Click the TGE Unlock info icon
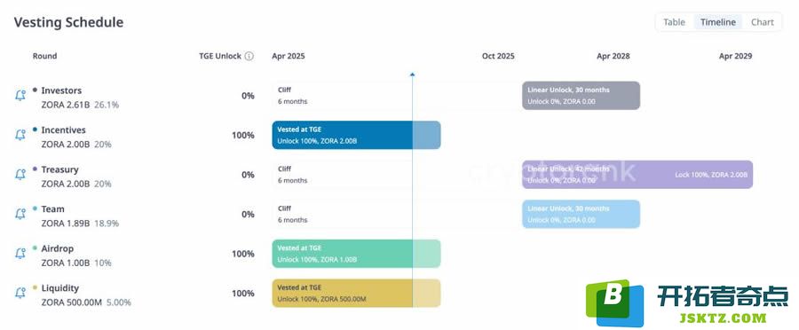Image resolution: width=799 pixels, height=330 pixels. pyautogui.click(x=249, y=56)
